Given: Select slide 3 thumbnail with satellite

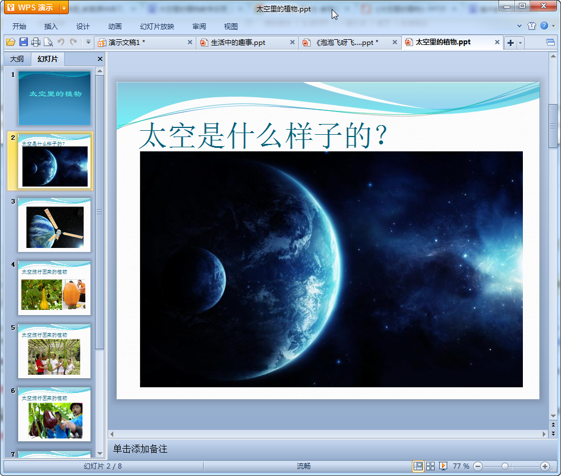Looking at the screenshot, I should point(55,225).
